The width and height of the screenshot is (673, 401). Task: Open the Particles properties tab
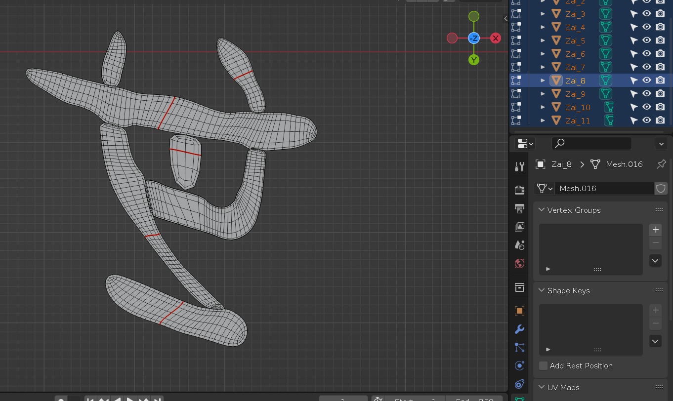pos(519,348)
